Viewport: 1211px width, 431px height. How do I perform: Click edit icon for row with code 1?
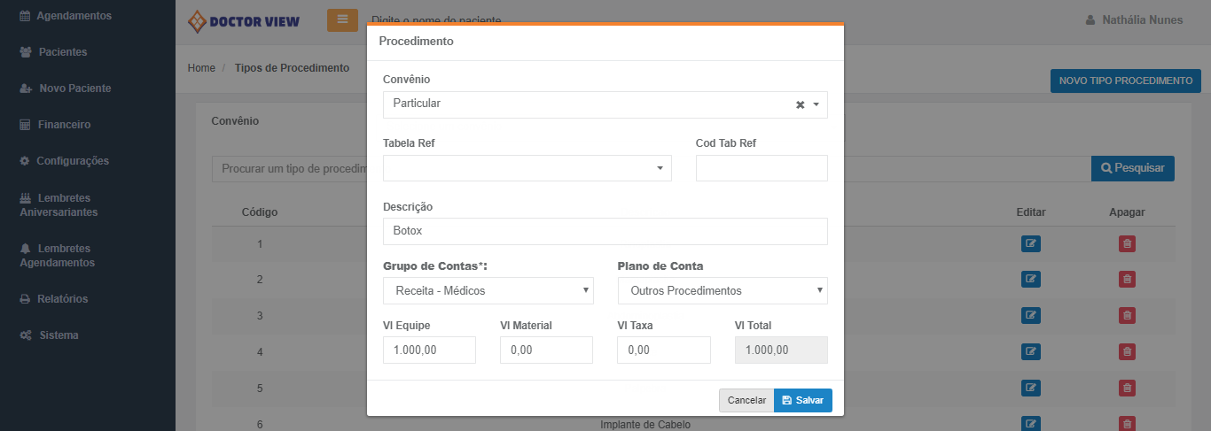click(1030, 243)
